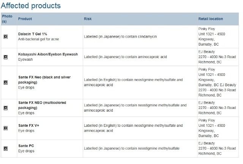
Task: Click the Affected products heading
Action: click(x=31, y=6)
